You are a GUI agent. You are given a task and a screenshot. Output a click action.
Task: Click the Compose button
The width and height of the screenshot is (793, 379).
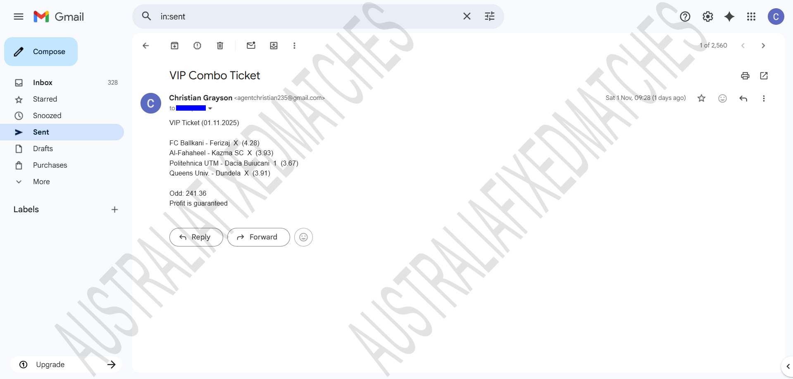(41, 52)
